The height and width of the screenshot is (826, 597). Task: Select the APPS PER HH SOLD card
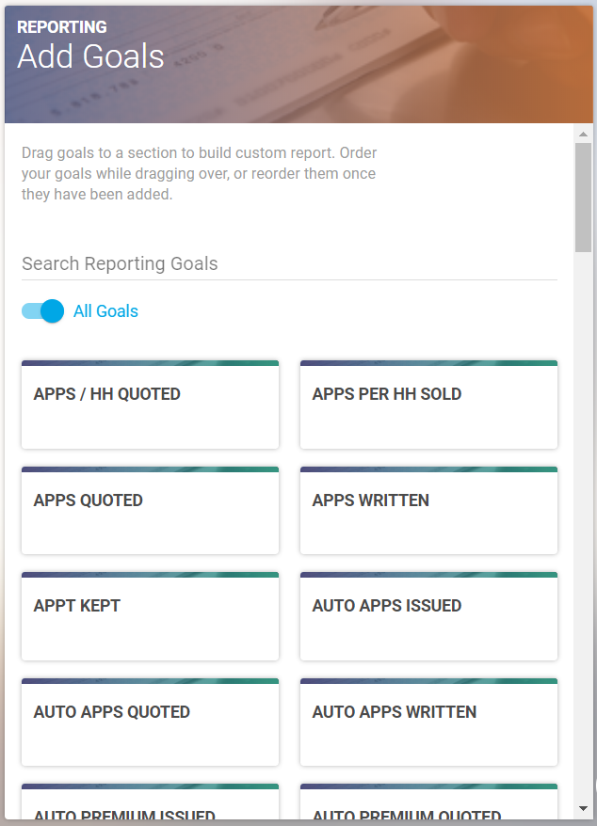(428, 405)
